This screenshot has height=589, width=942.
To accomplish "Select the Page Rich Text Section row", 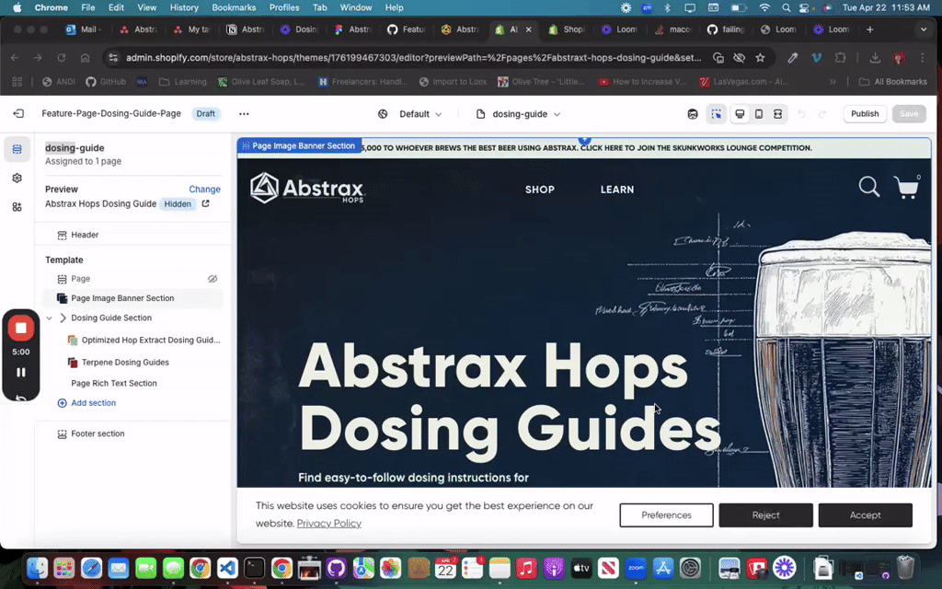I will coord(132,384).
